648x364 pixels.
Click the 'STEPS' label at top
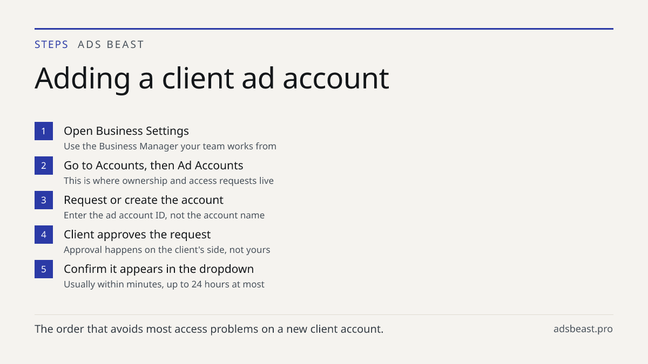(51, 45)
